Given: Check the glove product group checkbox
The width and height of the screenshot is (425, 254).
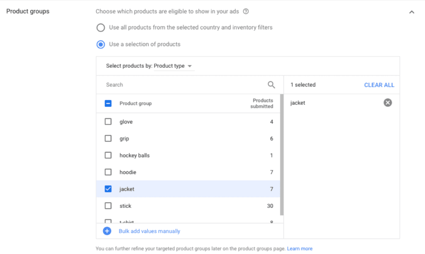Looking at the screenshot, I should tap(108, 122).
